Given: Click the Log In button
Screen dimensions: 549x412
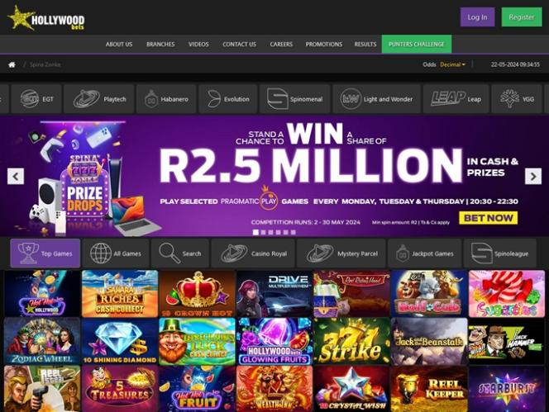Looking at the screenshot, I should [x=477, y=17].
